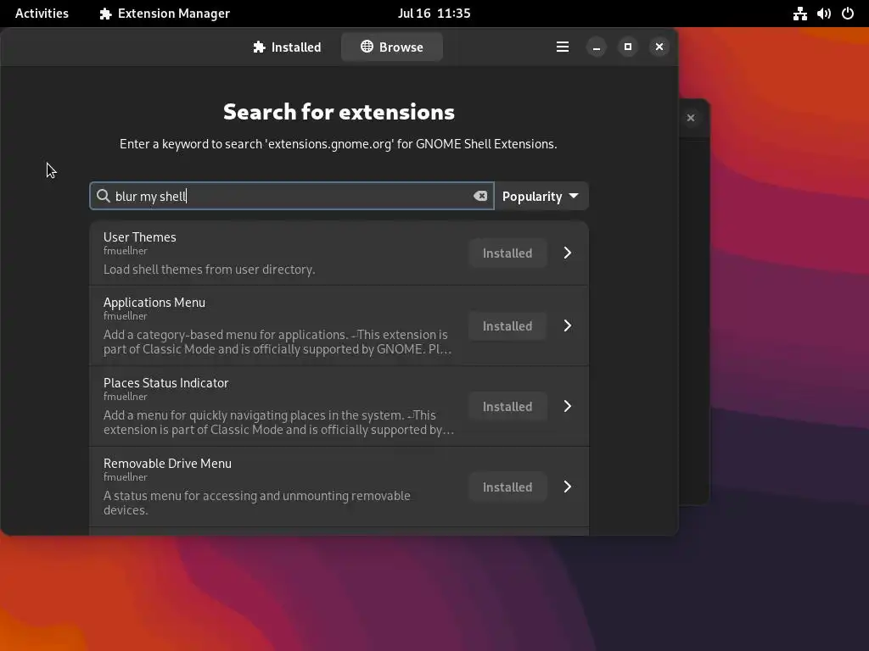Click the volume speaker icon

(x=823, y=14)
